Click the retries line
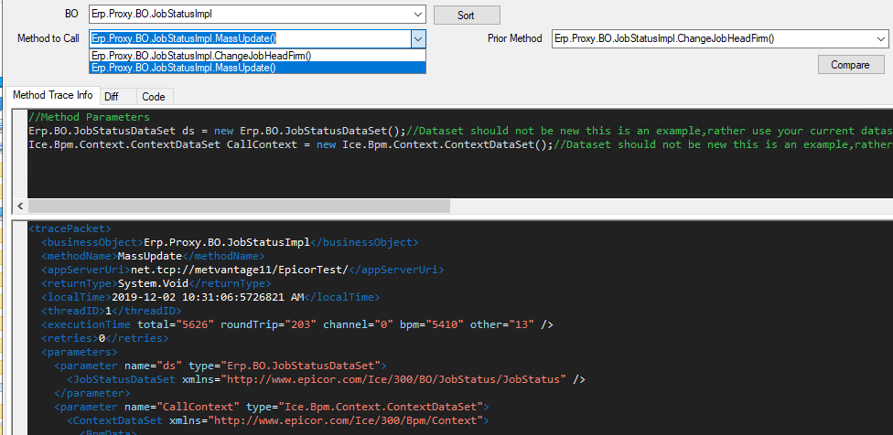Viewport: 893px width, 435px height. (x=105, y=338)
